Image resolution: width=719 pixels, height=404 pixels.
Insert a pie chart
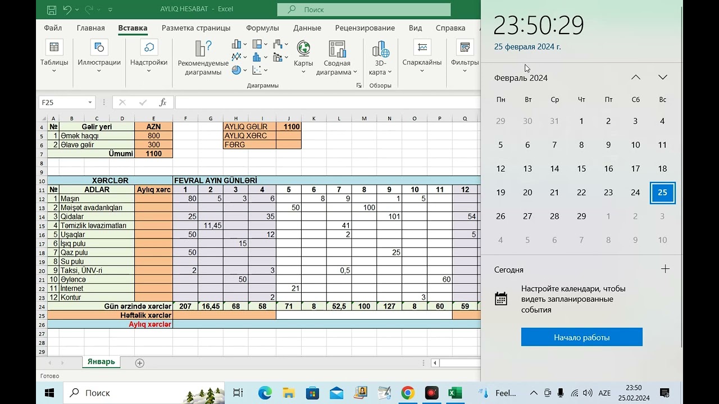tap(236, 70)
